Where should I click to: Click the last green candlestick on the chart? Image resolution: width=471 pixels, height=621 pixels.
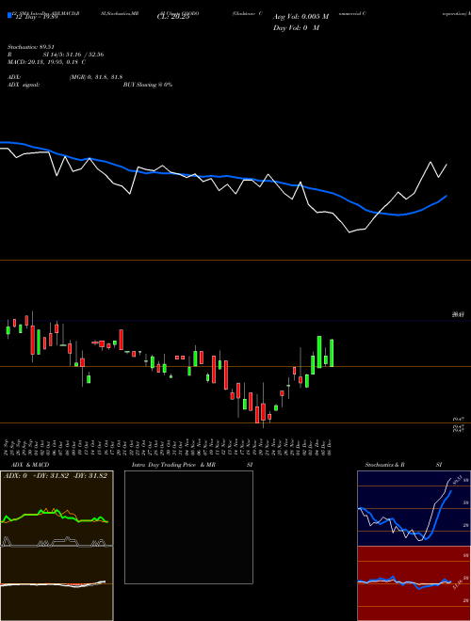point(332,353)
